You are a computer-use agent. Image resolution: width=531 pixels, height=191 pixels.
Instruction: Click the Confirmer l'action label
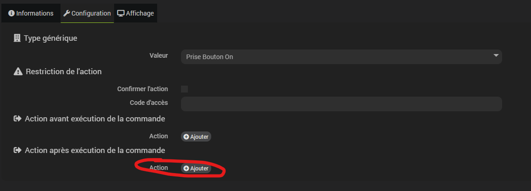click(142, 89)
